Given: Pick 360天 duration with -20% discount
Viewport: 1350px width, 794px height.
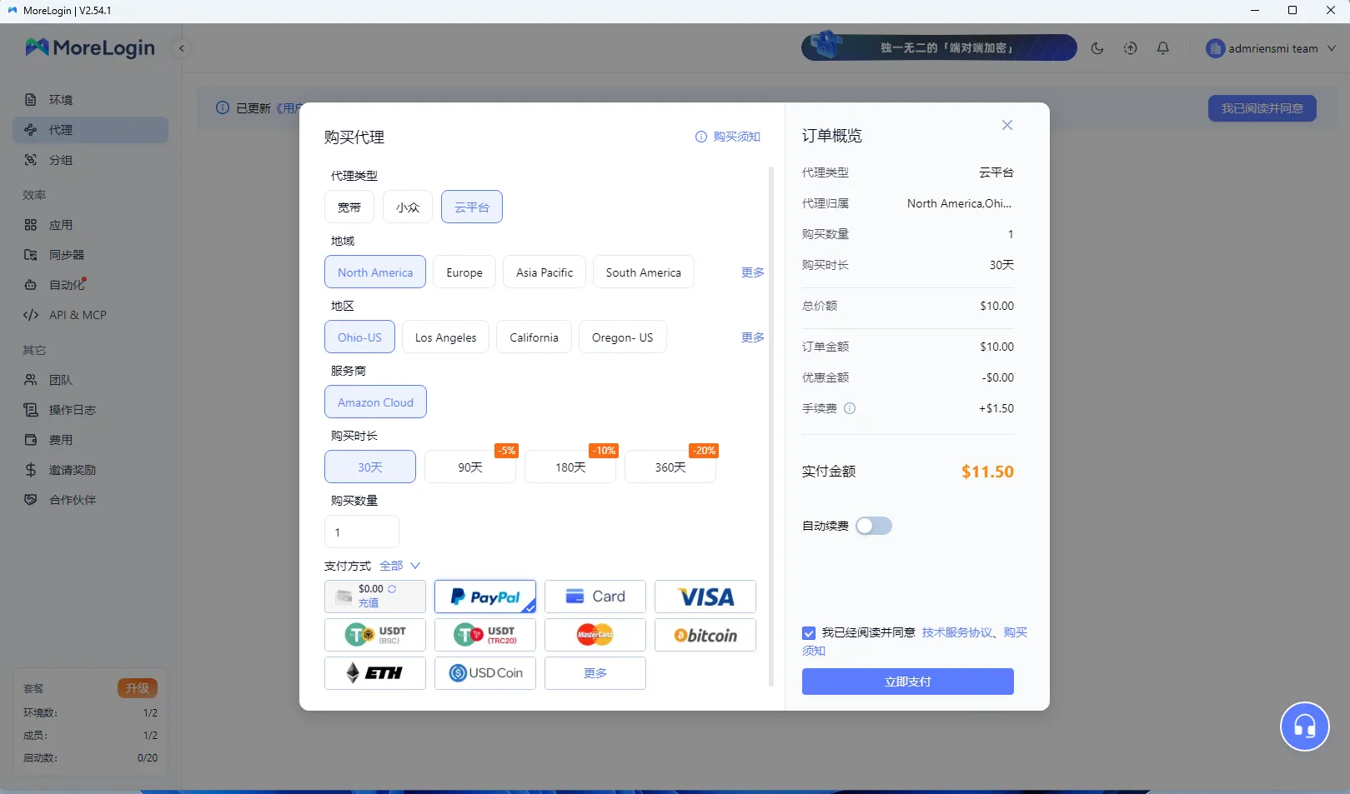Looking at the screenshot, I should tap(670, 467).
